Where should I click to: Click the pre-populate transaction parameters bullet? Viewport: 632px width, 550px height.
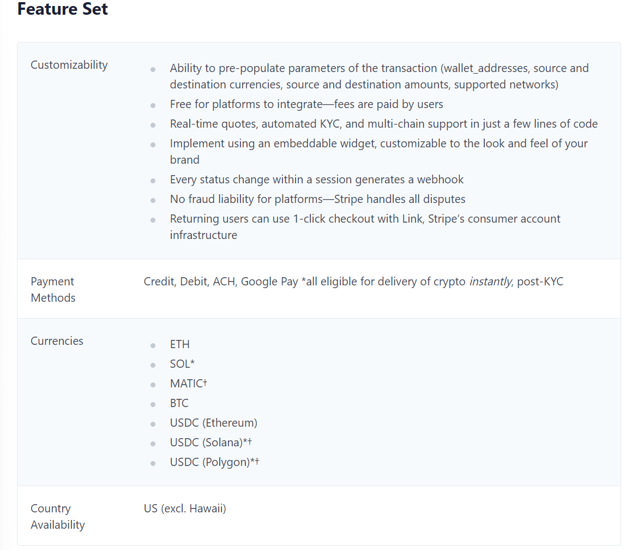click(x=379, y=76)
